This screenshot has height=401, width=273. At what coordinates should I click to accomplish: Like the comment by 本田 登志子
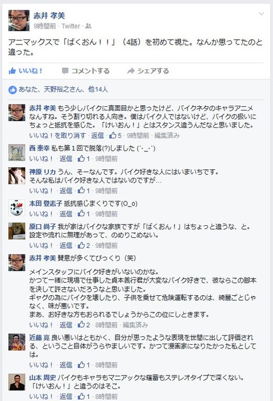pos(40,214)
